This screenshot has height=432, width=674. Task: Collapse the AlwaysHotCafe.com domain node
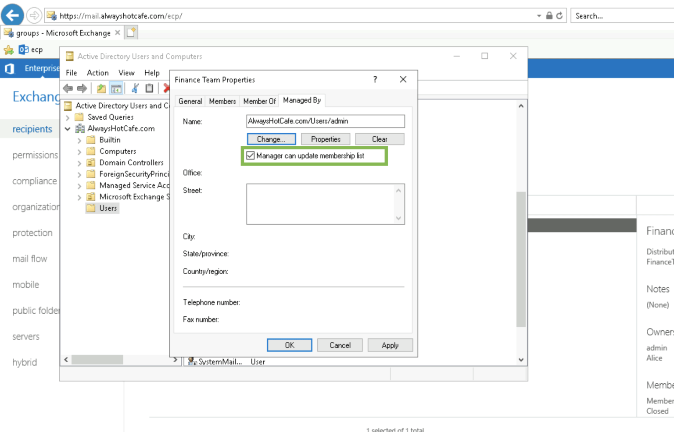[x=68, y=129]
